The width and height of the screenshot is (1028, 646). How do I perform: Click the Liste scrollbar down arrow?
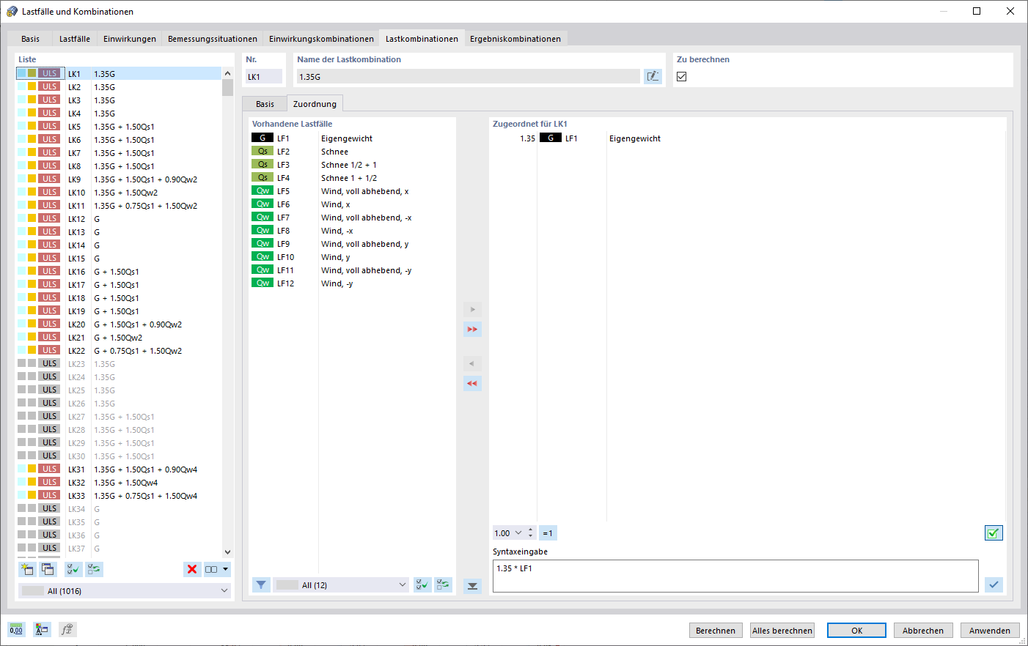point(227,552)
